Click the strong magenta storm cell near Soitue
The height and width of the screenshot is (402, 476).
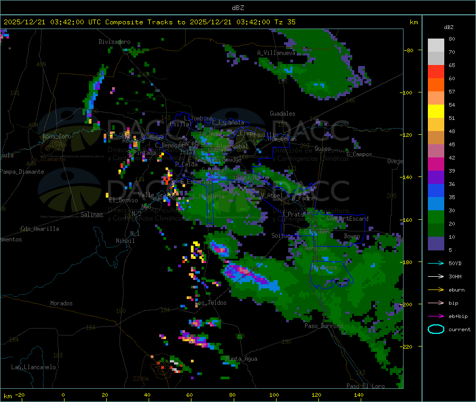tap(220, 249)
